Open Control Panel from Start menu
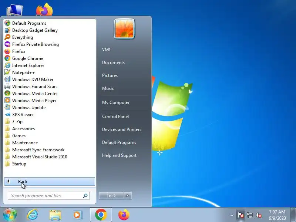Viewport: 296px width, 222px height. 115,117
